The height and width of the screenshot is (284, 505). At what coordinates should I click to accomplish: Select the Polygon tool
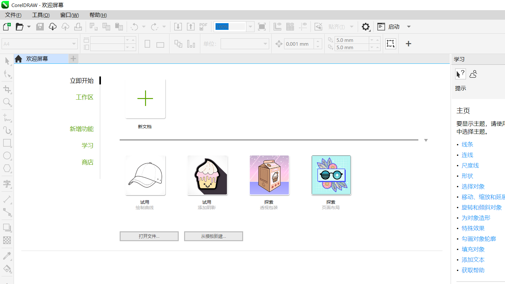pos(7,168)
